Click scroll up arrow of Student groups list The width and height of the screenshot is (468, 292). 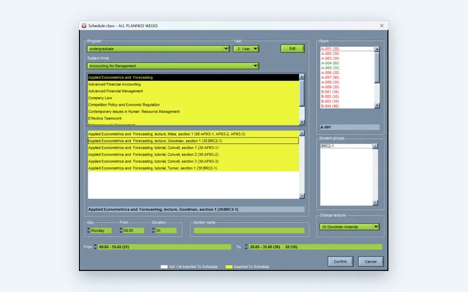pyautogui.click(x=375, y=146)
